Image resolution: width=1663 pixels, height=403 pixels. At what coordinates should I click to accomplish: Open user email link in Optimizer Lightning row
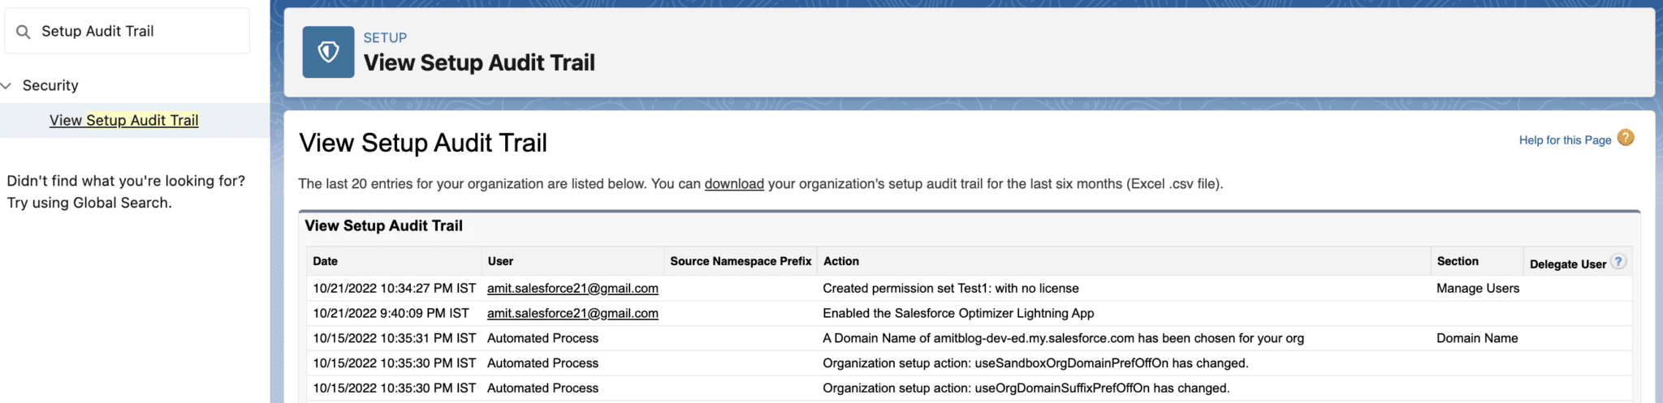coord(572,314)
